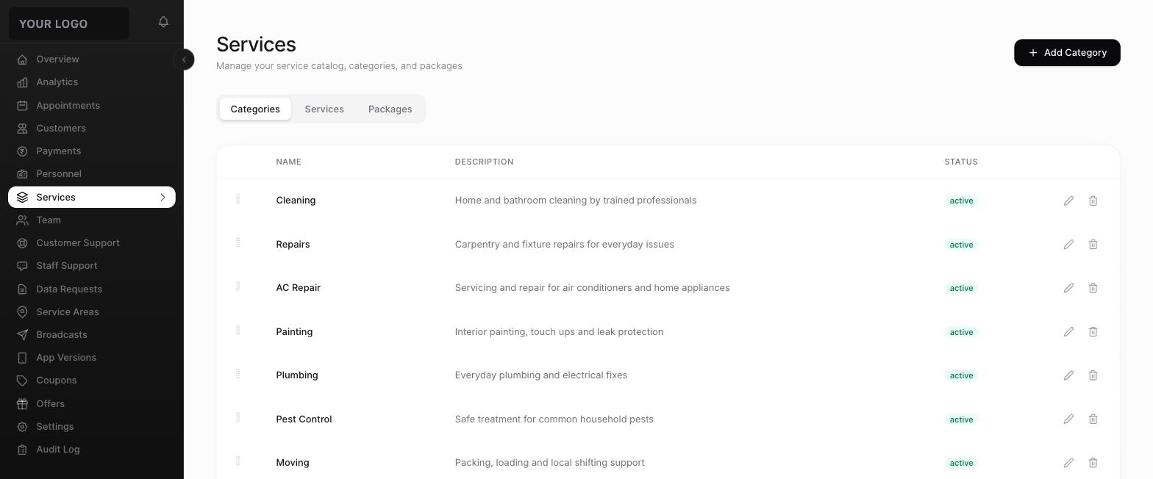
Task: Click the Add Category button
Action: click(1067, 52)
